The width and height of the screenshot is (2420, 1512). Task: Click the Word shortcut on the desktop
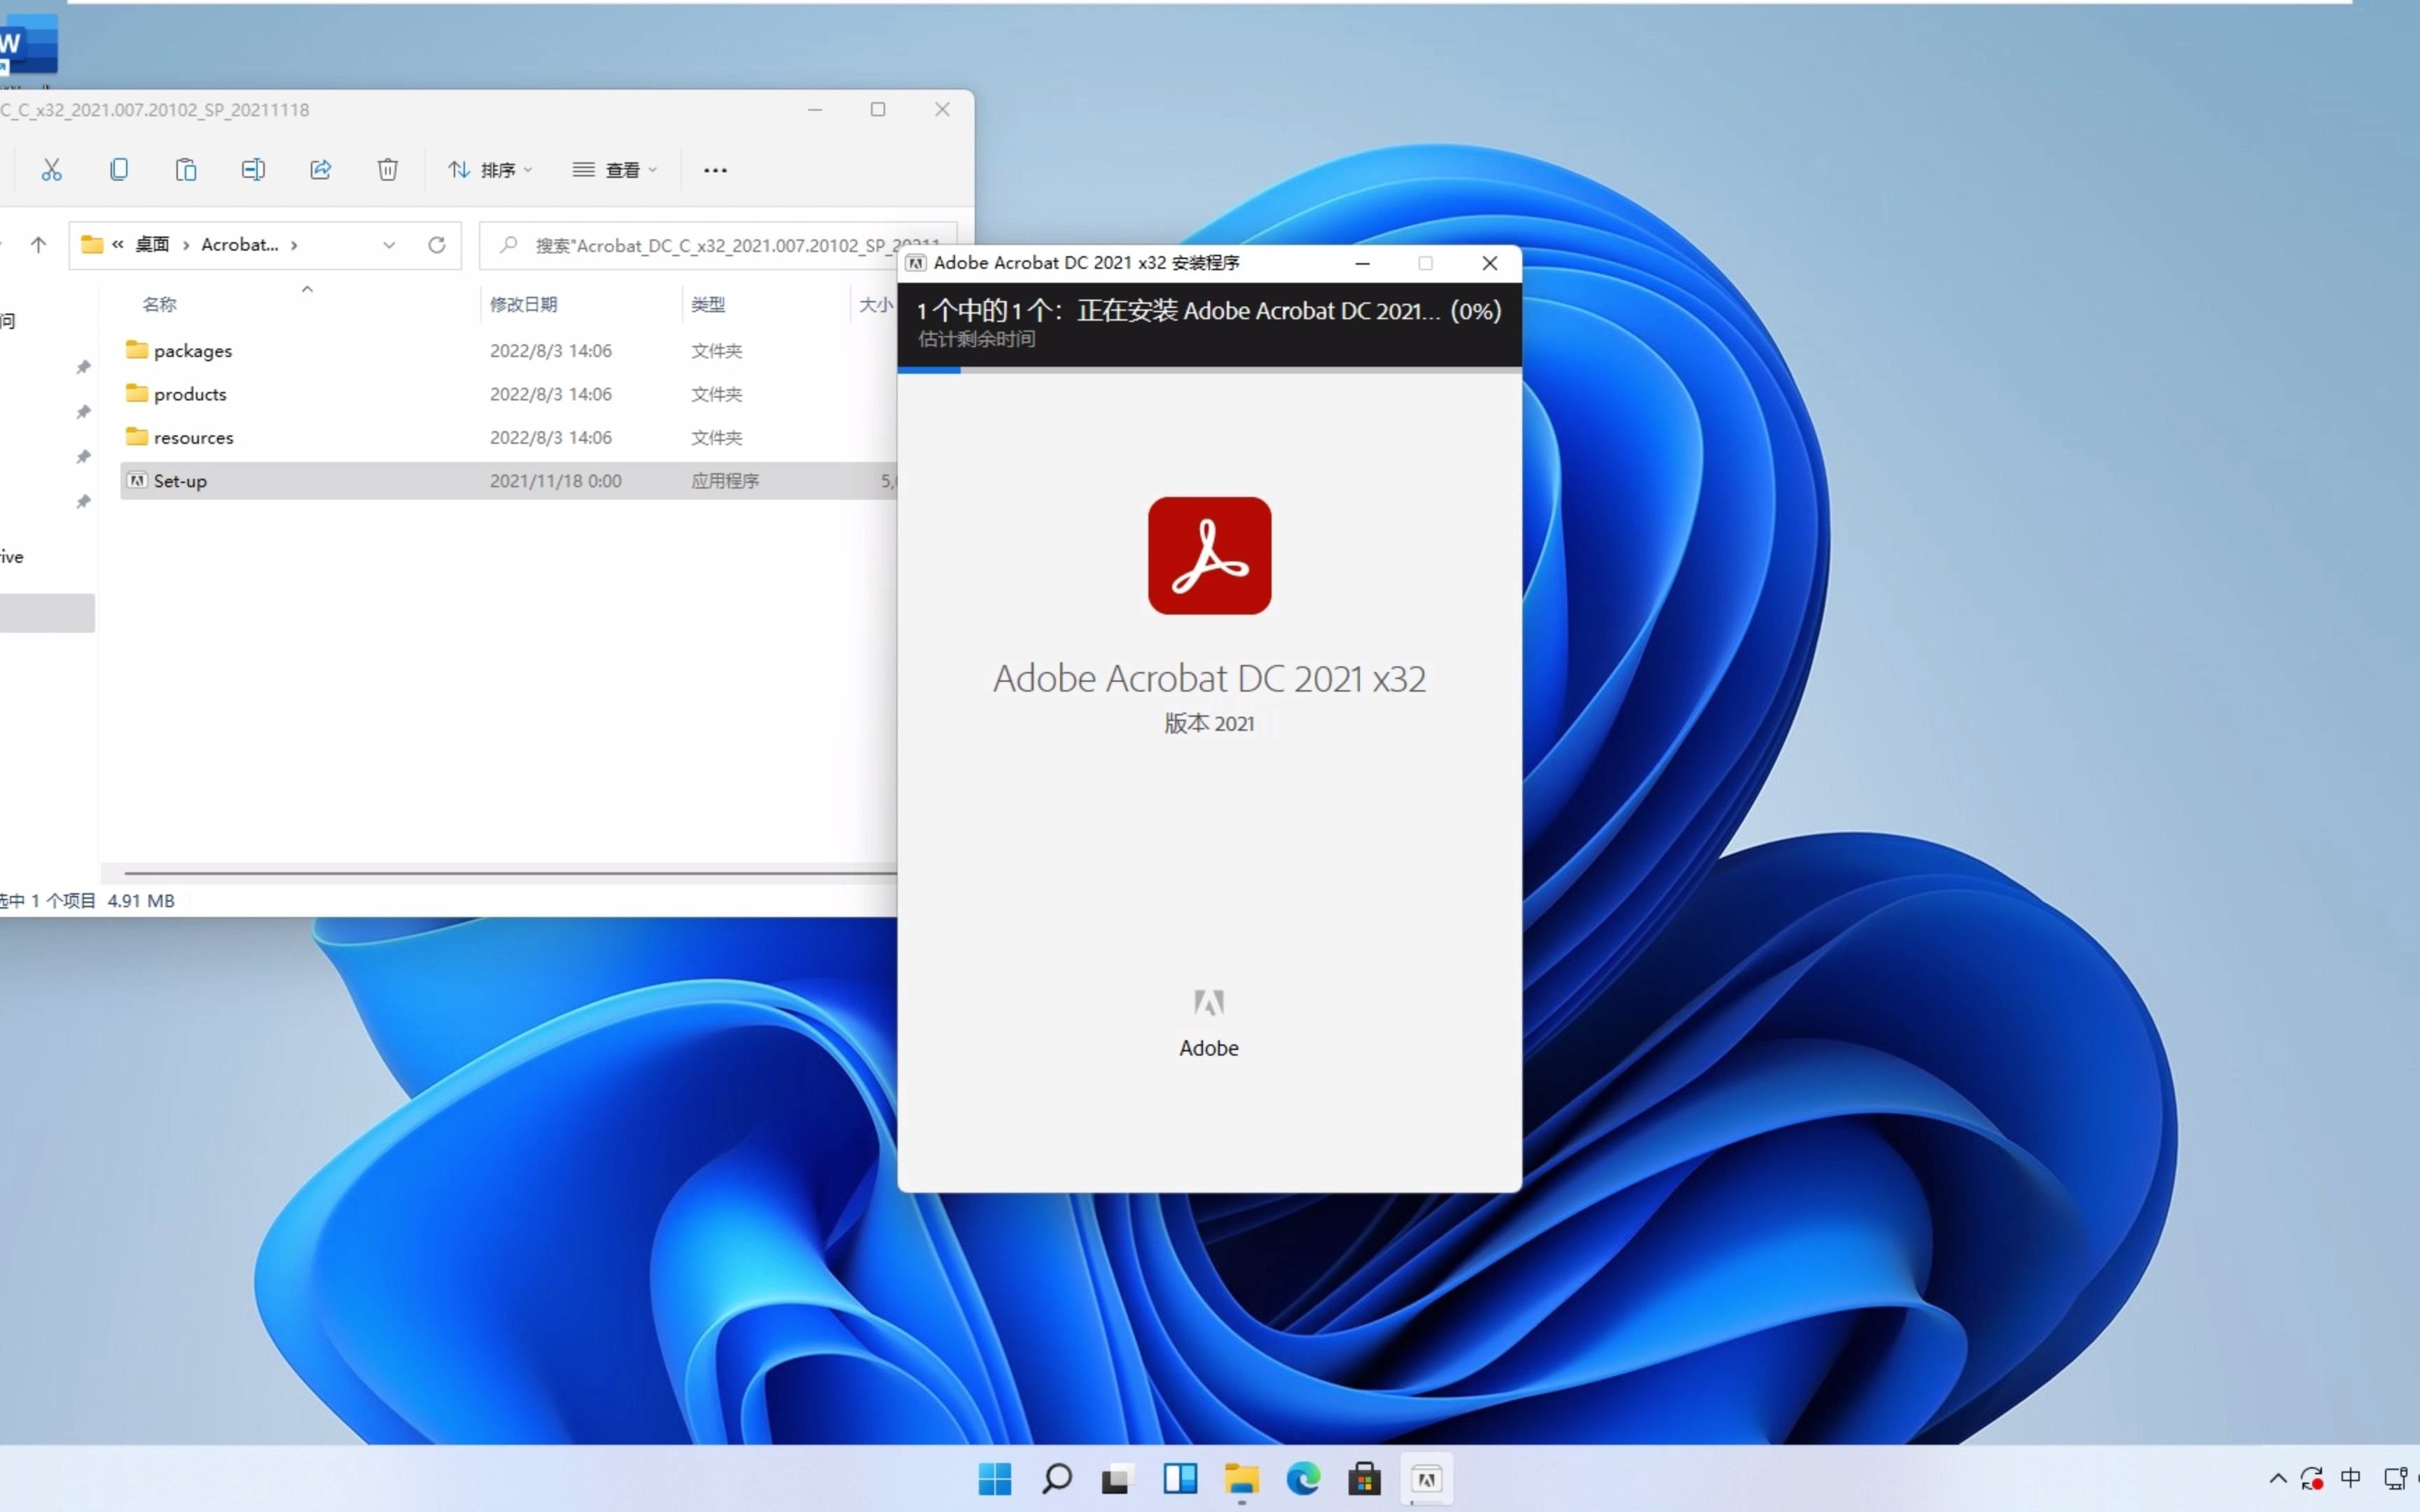click(28, 45)
